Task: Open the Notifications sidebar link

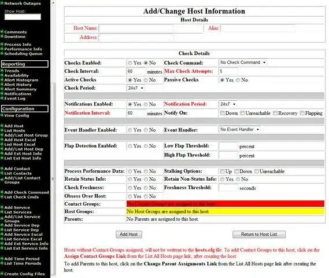Action: (x=18, y=94)
